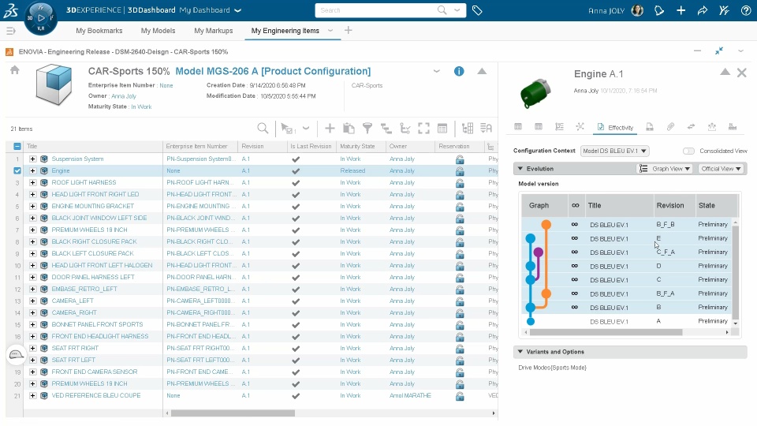Uncheck the Engine row checkbox
The image size is (757, 426).
17,170
